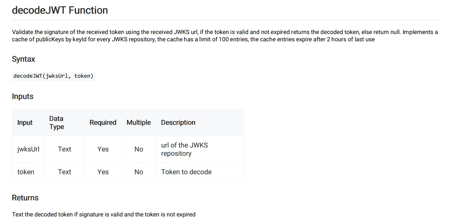Viewport: 458px width, 224px height.
Task: Click the Yes required value for token
Action: [x=103, y=172]
